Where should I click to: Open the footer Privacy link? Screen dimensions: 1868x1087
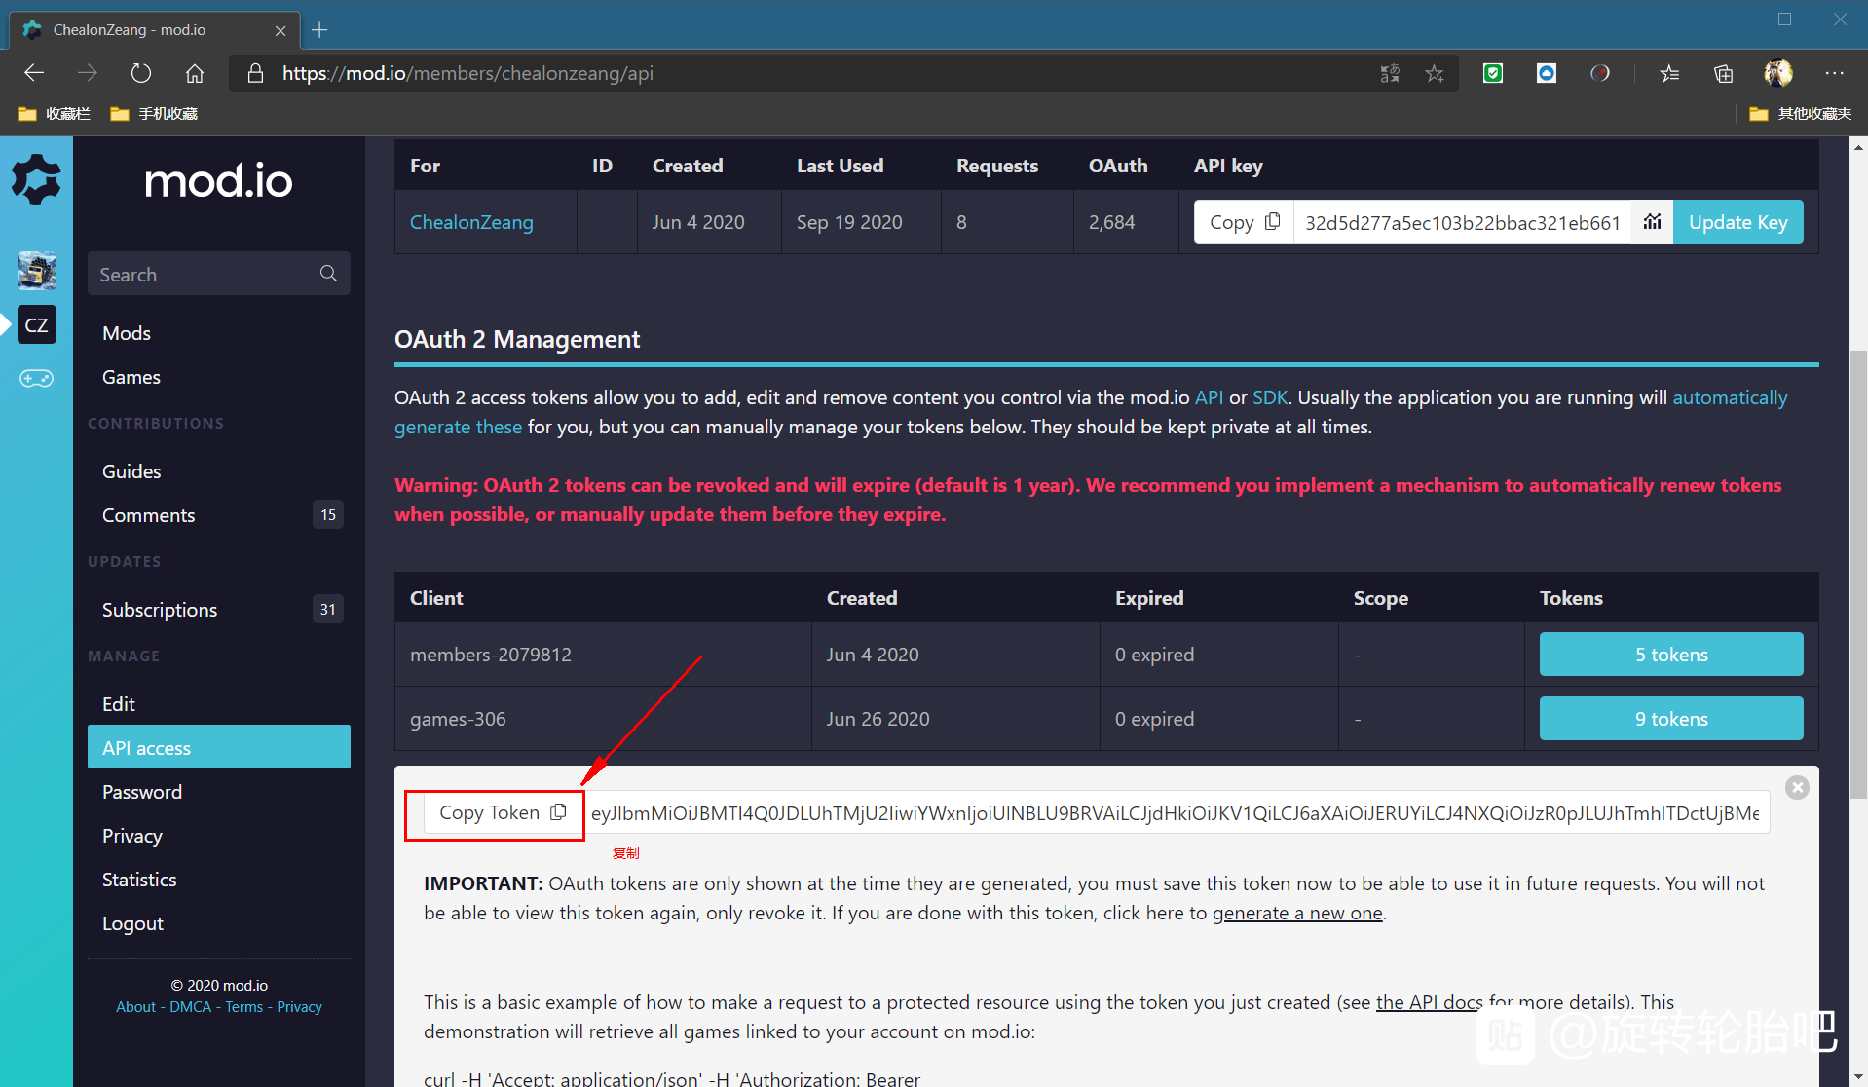coord(299,1007)
